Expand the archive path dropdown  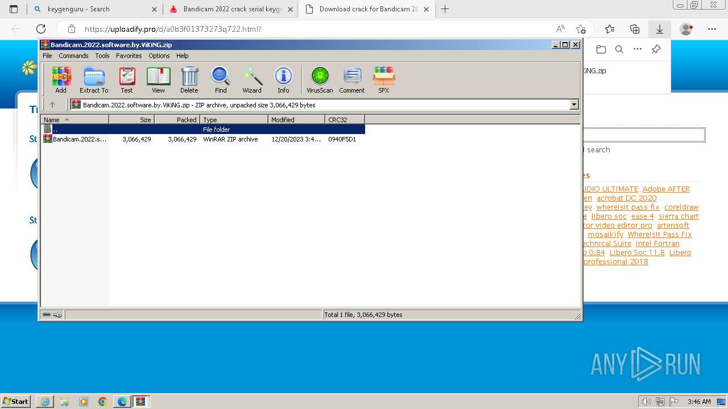click(574, 105)
